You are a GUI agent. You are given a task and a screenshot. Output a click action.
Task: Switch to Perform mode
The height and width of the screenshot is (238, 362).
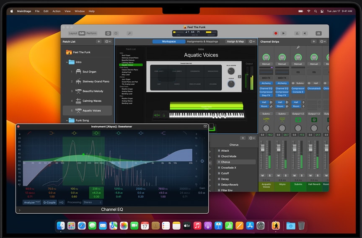coord(91,33)
